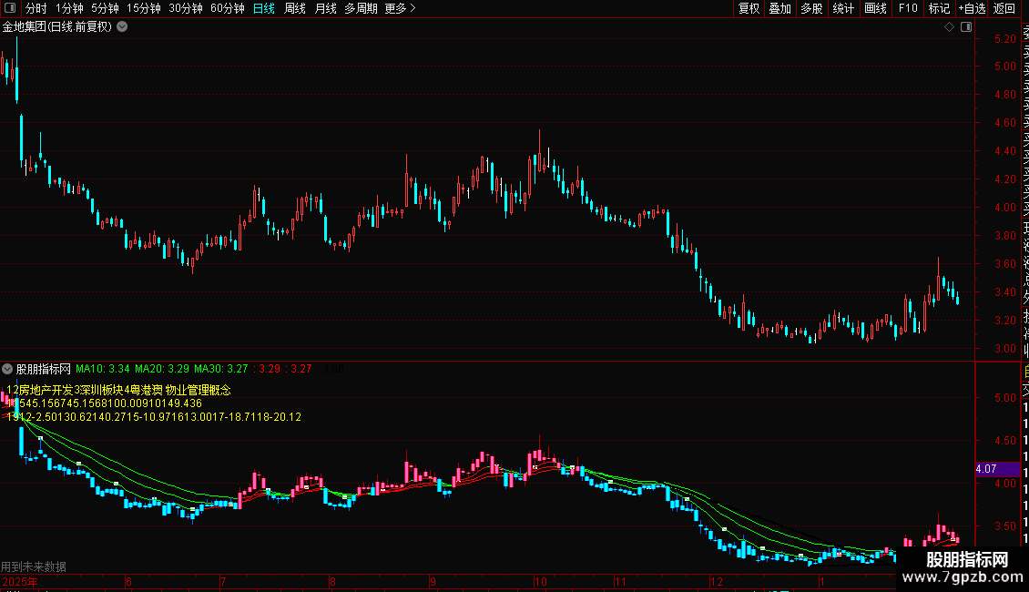The width and height of the screenshot is (1029, 592).
Task: Select the 1分钟 period tab
Action: click(x=69, y=8)
